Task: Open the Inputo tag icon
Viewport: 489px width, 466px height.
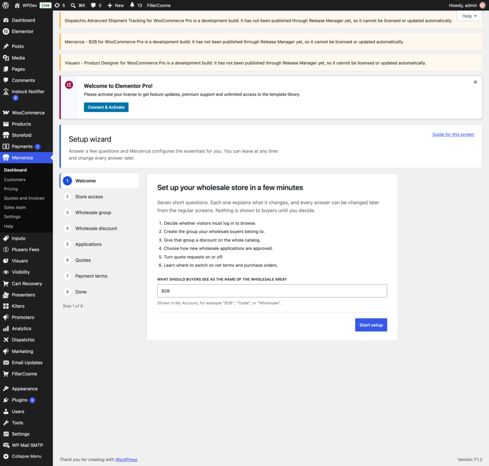Action: (x=6, y=238)
